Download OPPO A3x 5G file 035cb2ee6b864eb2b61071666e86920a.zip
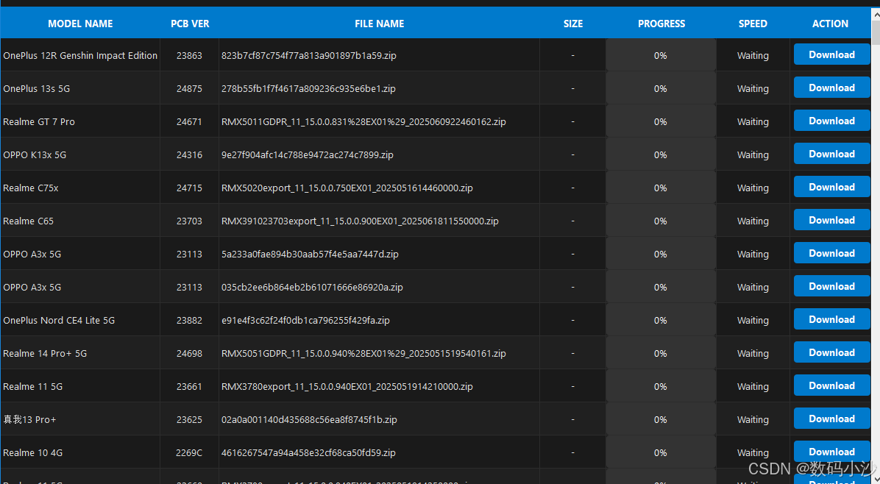This screenshot has width=880, height=484. pos(831,287)
